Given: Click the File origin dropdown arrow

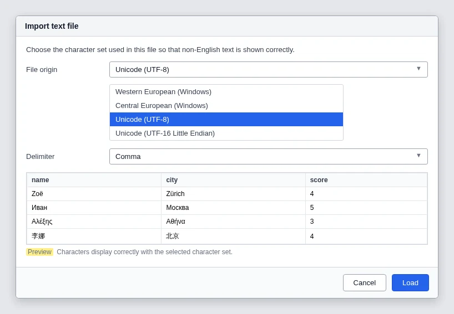Looking at the screenshot, I should (x=418, y=69).
